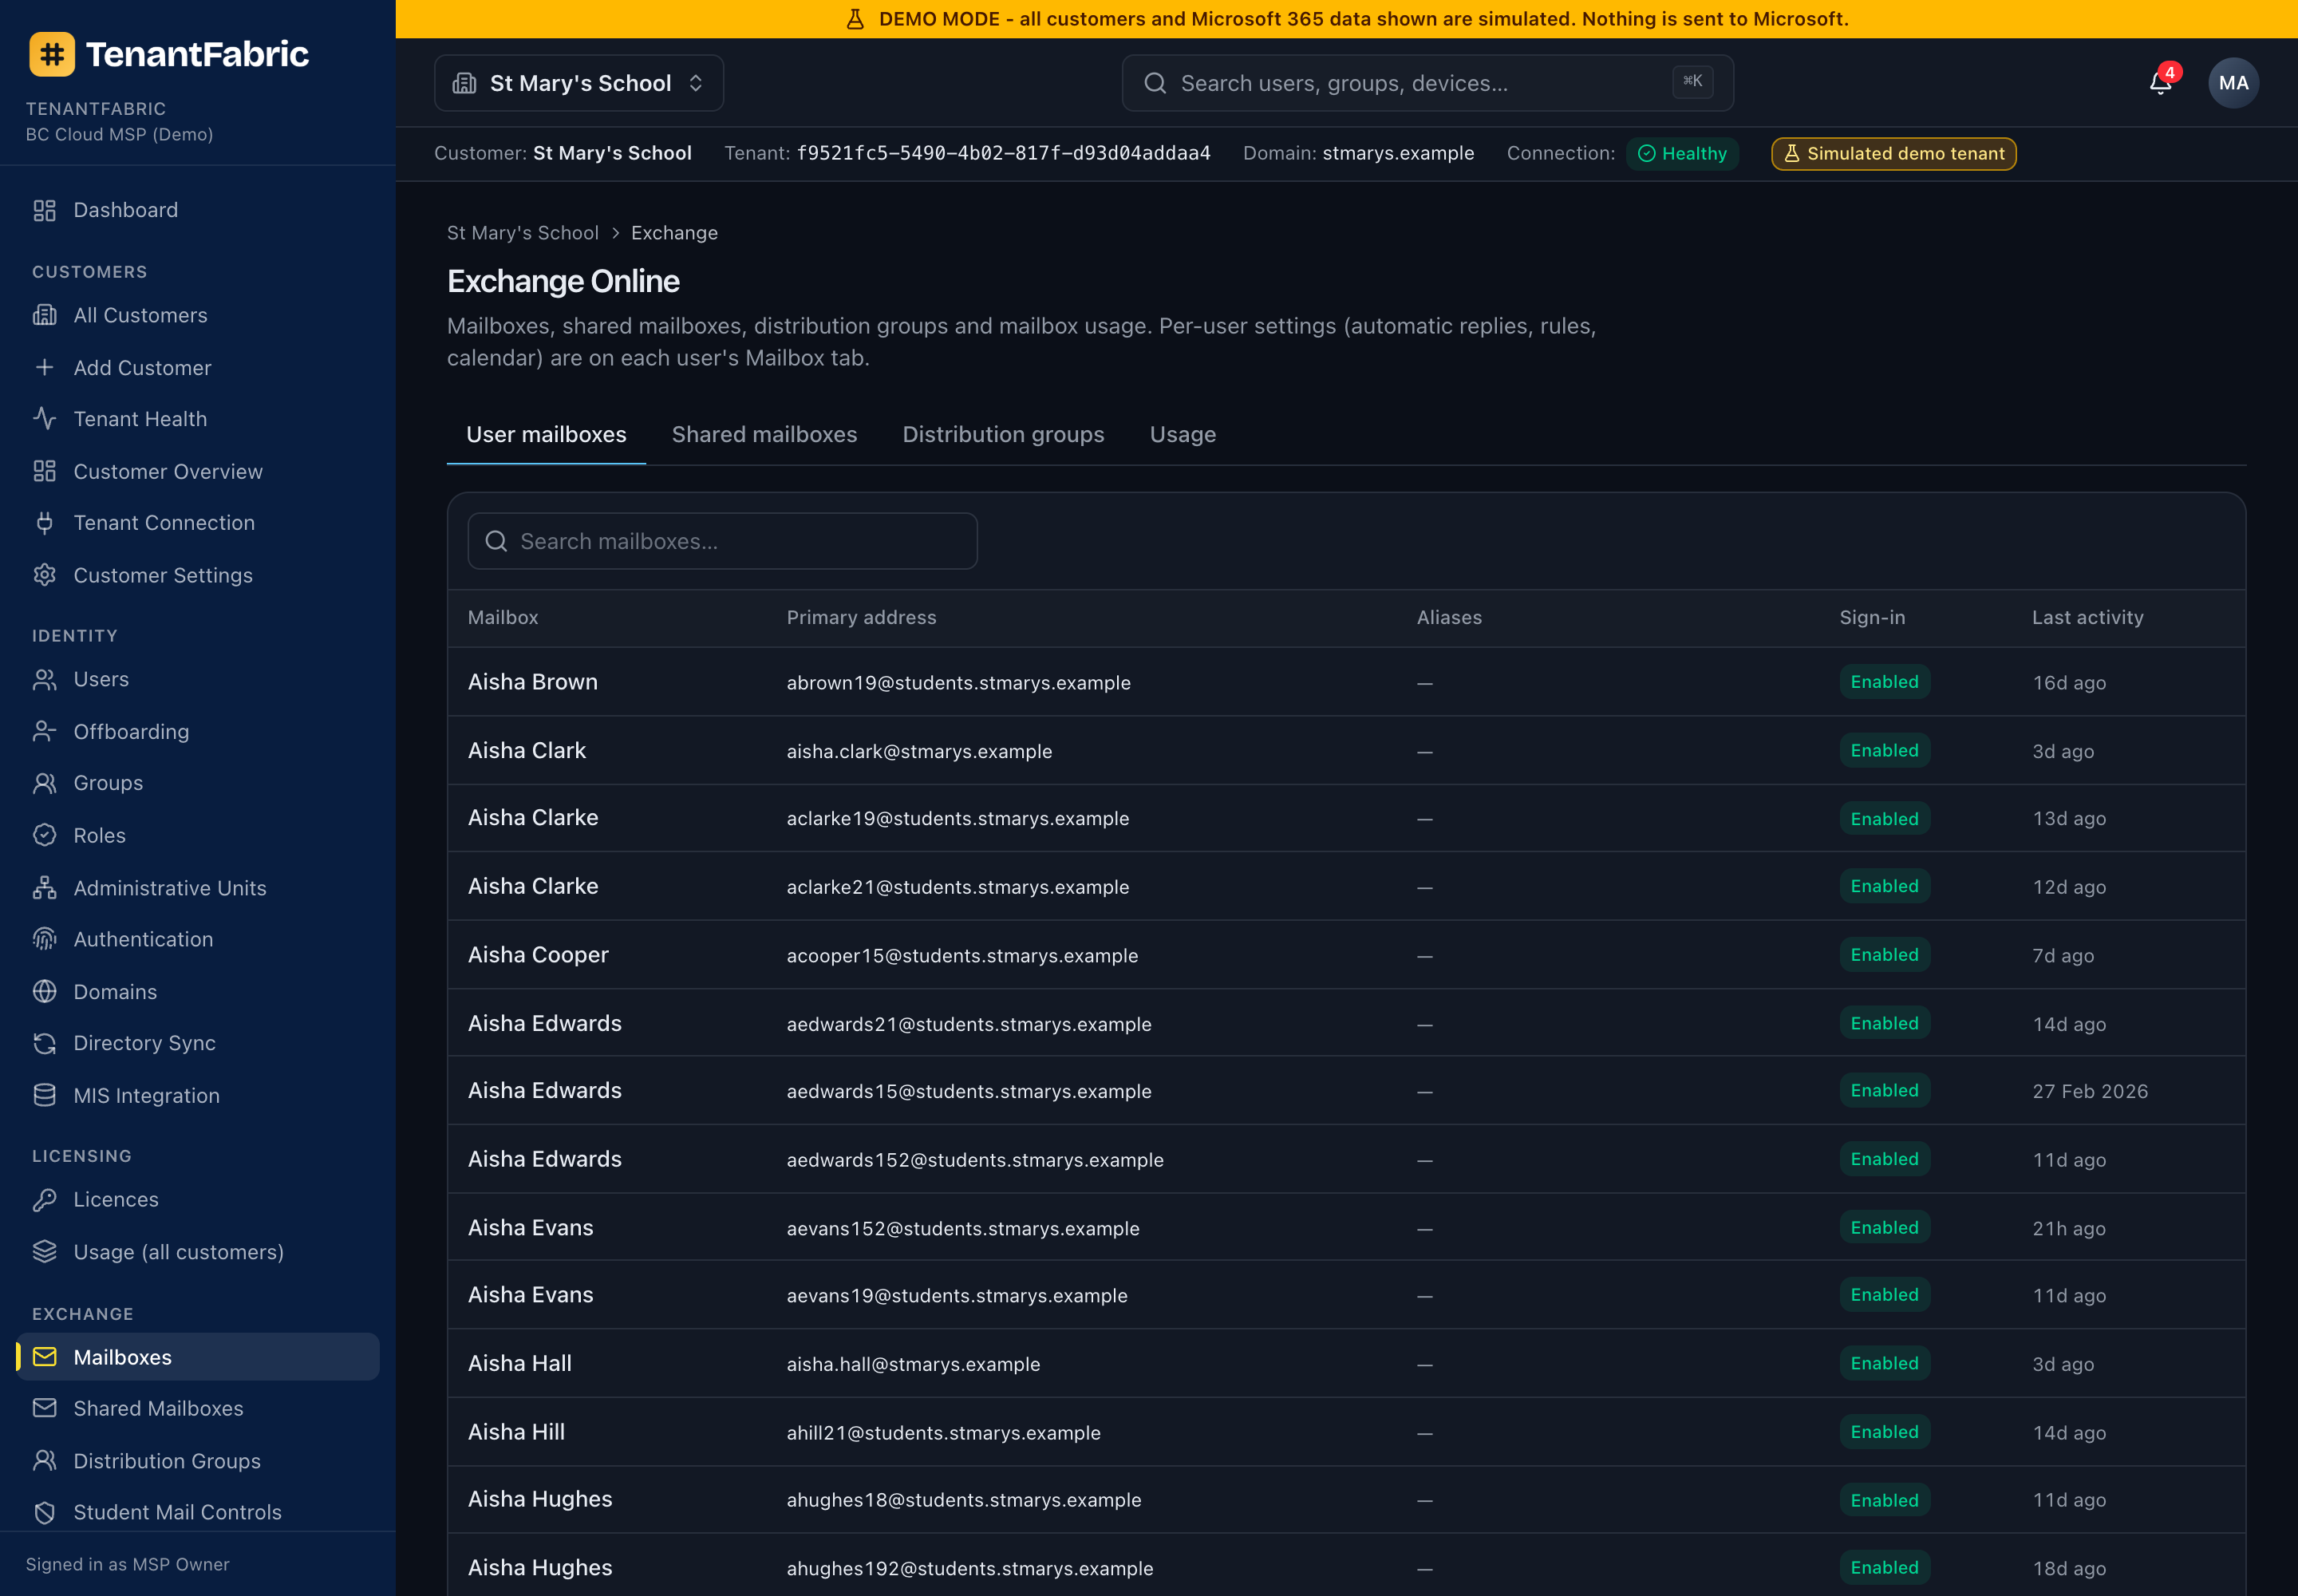The height and width of the screenshot is (1596, 2298).
Task: Switch to Distribution groups tab
Action: point(1003,435)
